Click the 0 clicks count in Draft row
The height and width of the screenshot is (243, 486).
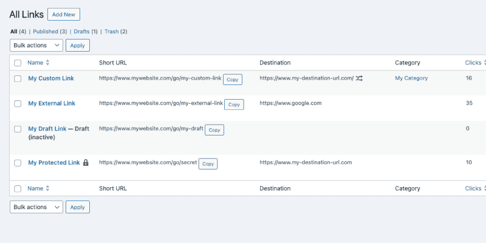pyautogui.click(x=467, y=128)
